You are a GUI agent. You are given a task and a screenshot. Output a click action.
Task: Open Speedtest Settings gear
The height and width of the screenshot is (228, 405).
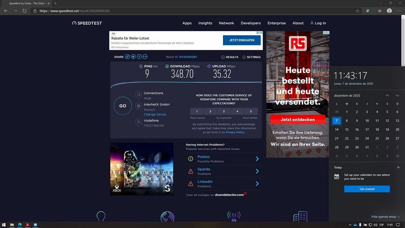(x=244, y=57)
